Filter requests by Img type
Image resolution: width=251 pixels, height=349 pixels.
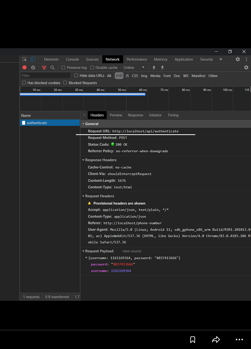tap(144, 76)
